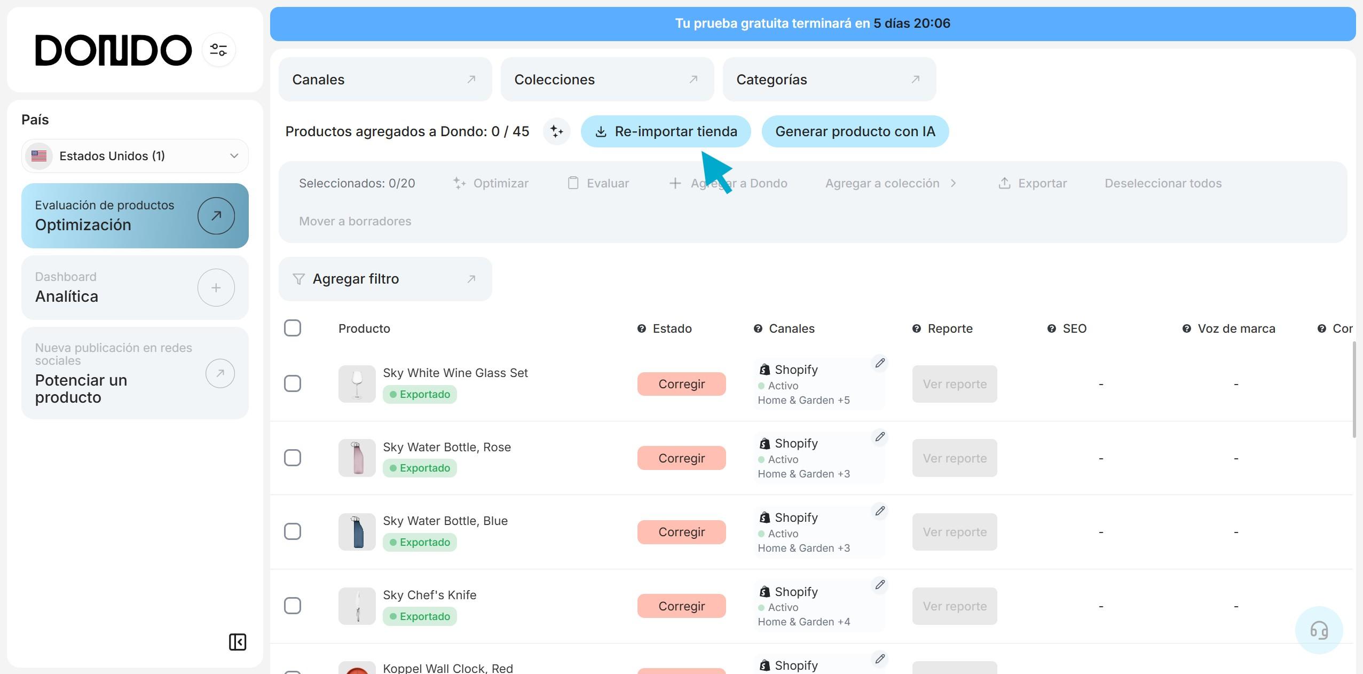Go to Potenciar un producto section
Viewport: 1363px width, 674px height.
[x=135, y=373]
